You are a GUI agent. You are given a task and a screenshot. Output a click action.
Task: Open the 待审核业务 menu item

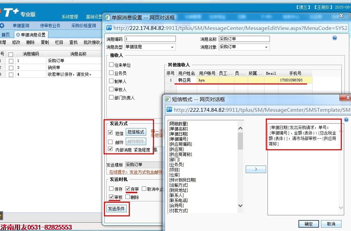50,26
